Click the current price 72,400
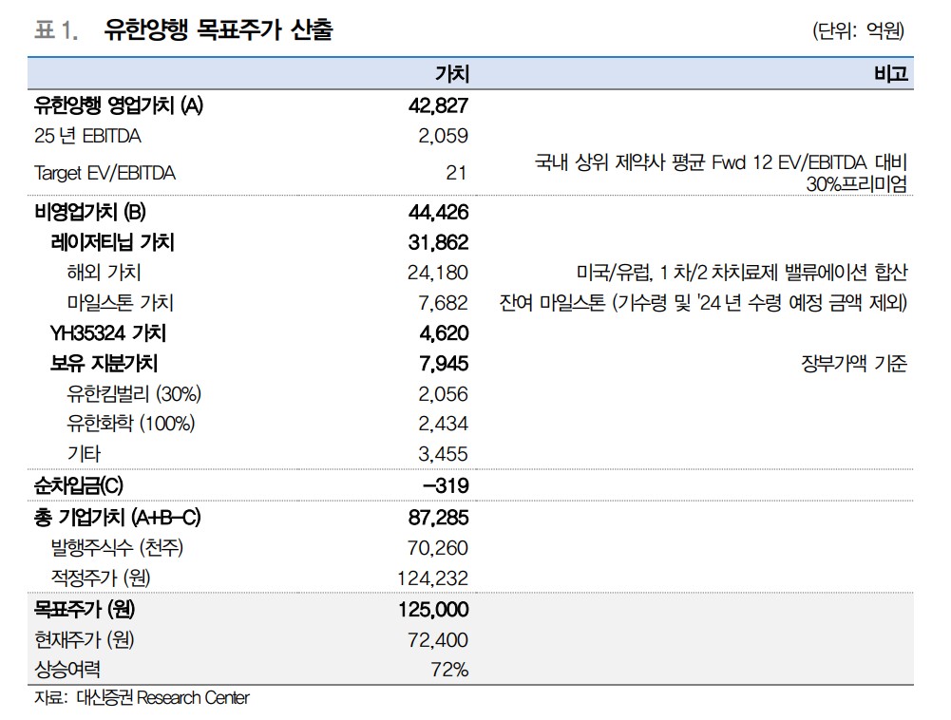Image resolution: width=951 pixels, height=720 pixels. coord(438,640)
